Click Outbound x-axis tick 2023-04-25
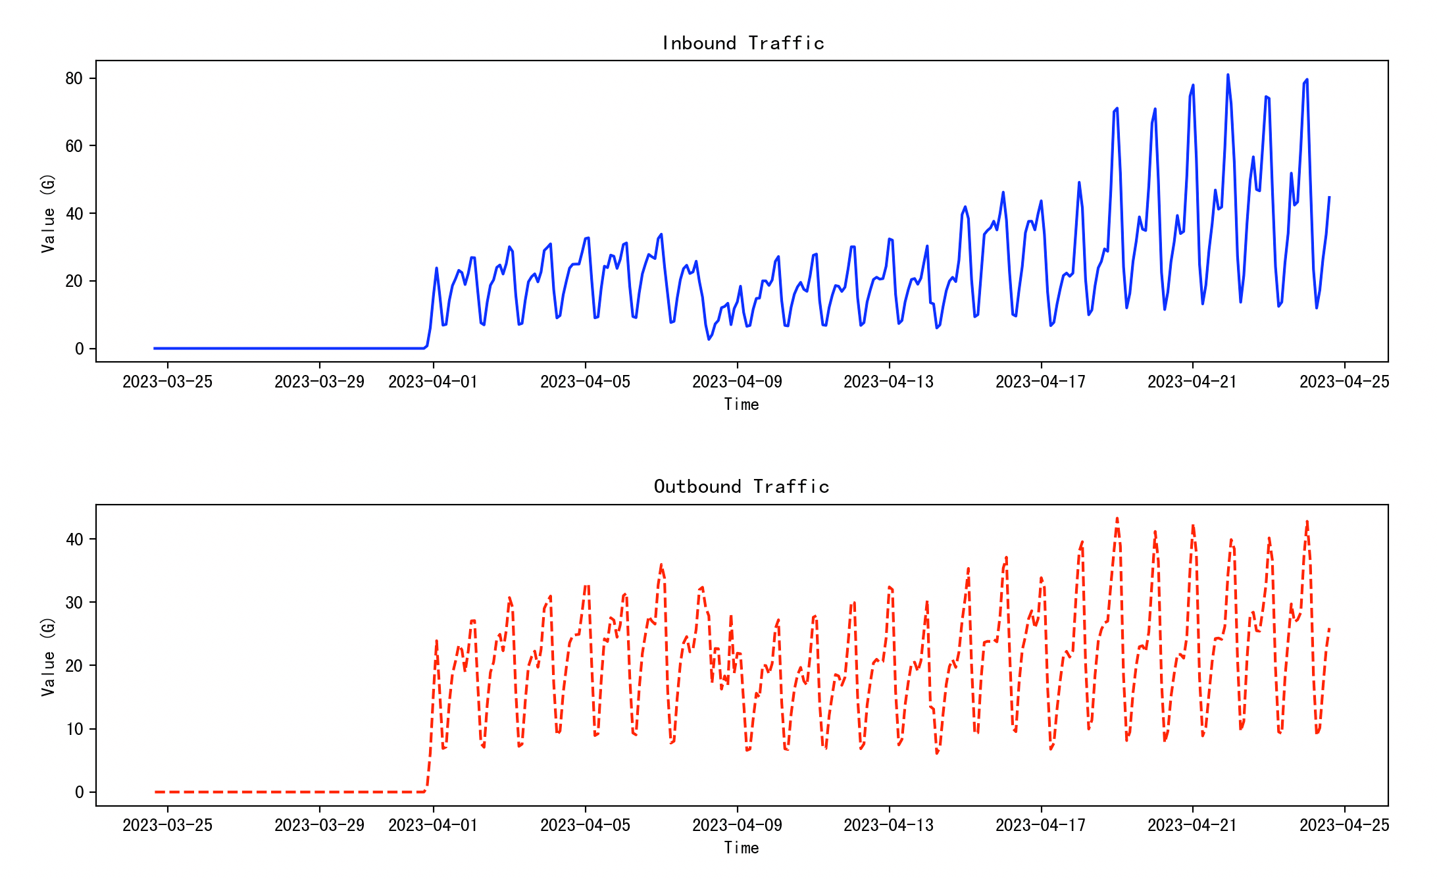1437x879 pixels. pyautogui.click(x=1344, y=826)
